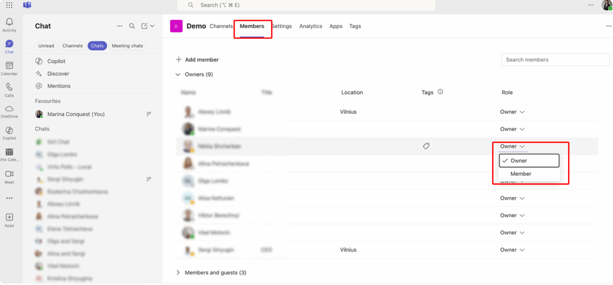Click the tag icon in highlighted row
Screen dimensions: 613x285
coord(426,146)
